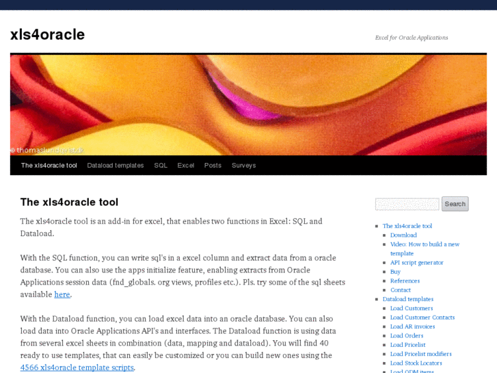Open the Load Customers link
497x373 pixels.
[412, 308]
